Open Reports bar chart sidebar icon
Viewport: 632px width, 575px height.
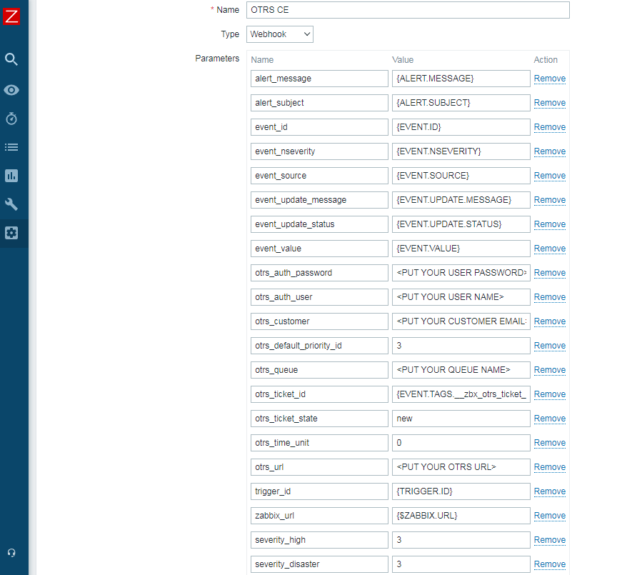[11, 176]
